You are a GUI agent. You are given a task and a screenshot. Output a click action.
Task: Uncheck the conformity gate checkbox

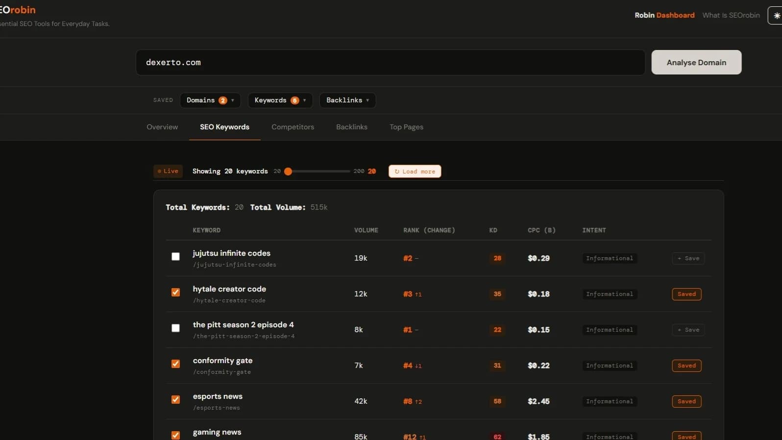175,364
